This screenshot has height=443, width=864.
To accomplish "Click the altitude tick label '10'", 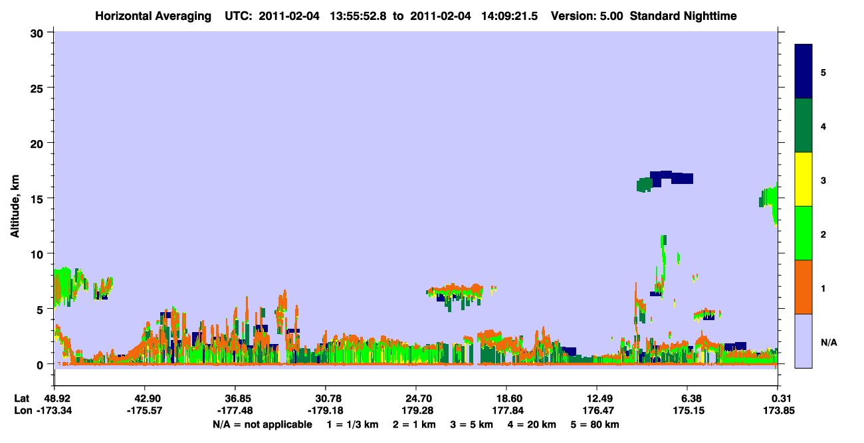I will click(x=38, y=254).
